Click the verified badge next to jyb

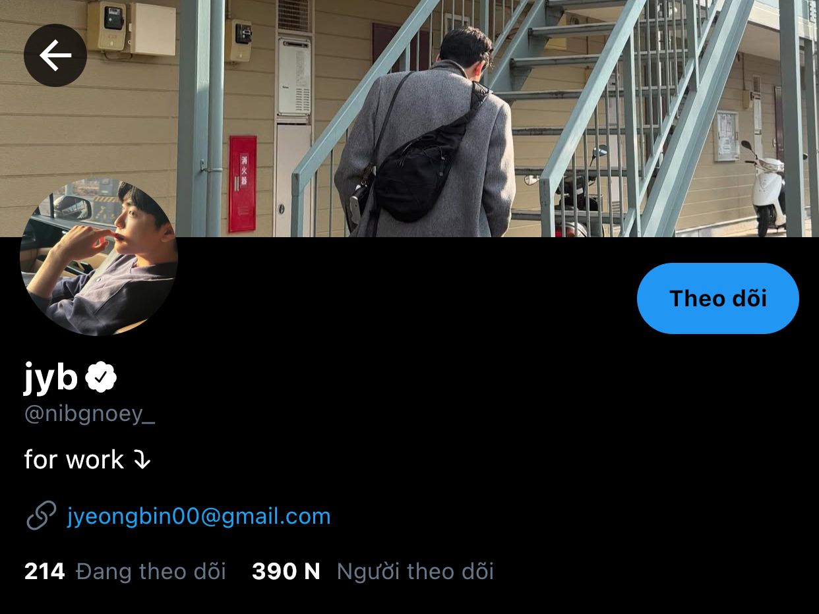pyautogui.click(x=101, y=377)
